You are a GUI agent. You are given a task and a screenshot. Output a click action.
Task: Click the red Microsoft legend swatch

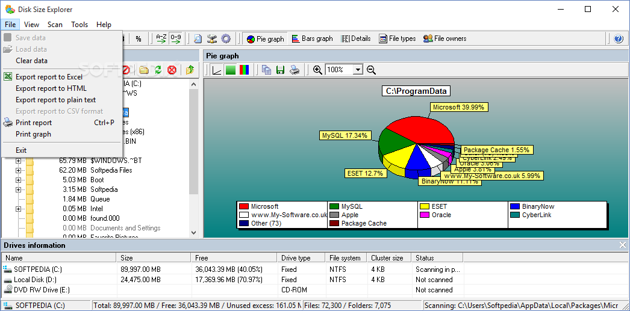point(244,207)
